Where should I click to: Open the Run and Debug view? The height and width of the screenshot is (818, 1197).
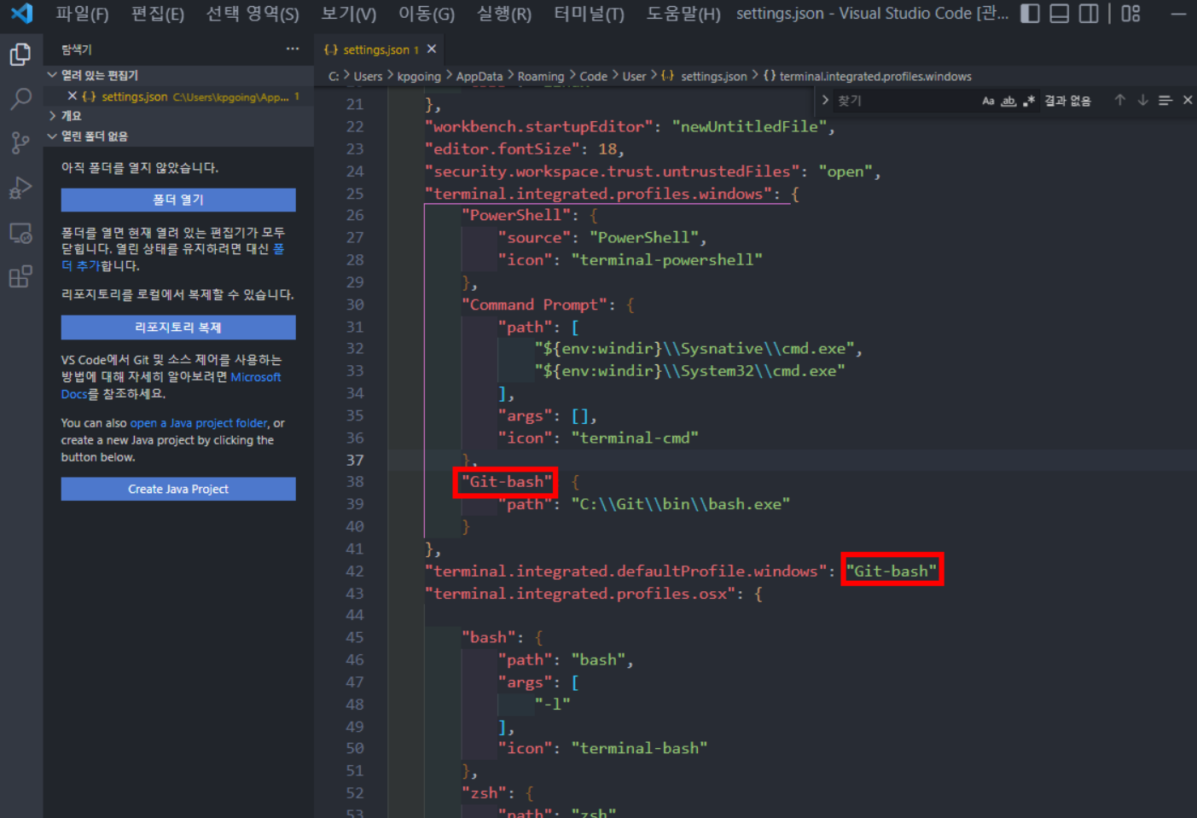(20, 188)
